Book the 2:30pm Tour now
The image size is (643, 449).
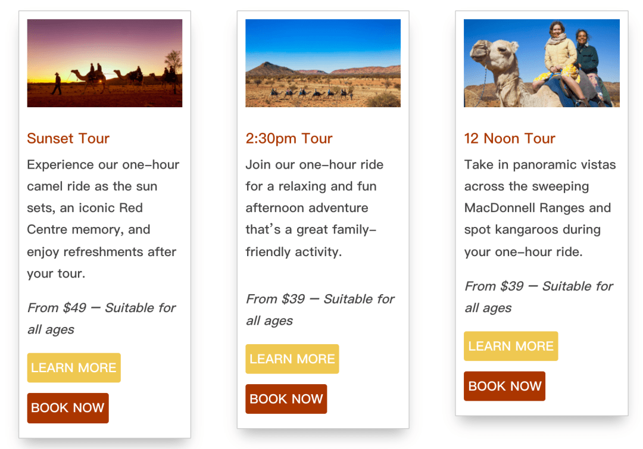click(286, 398)
